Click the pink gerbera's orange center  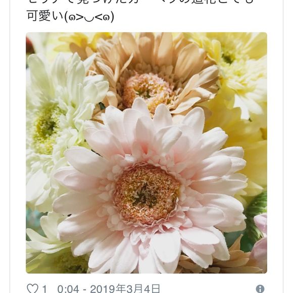tap(147, 194)
